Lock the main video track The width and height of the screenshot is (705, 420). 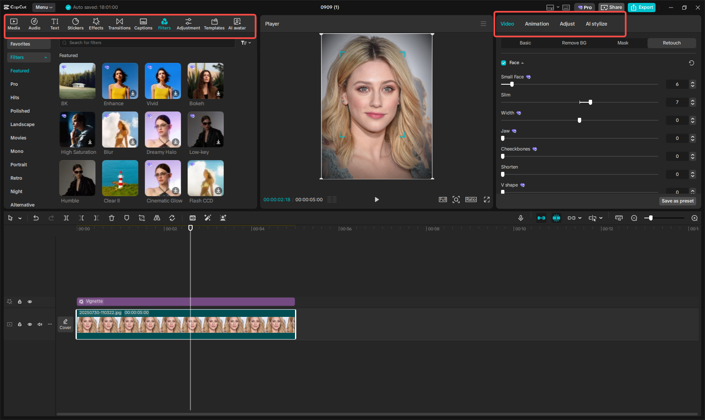[x=20, y=324]
